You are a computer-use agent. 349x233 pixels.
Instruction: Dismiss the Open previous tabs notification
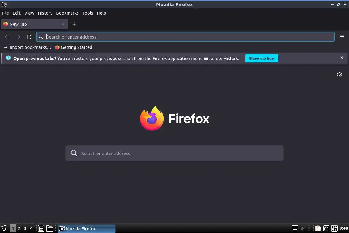click(x=342, y=58)
